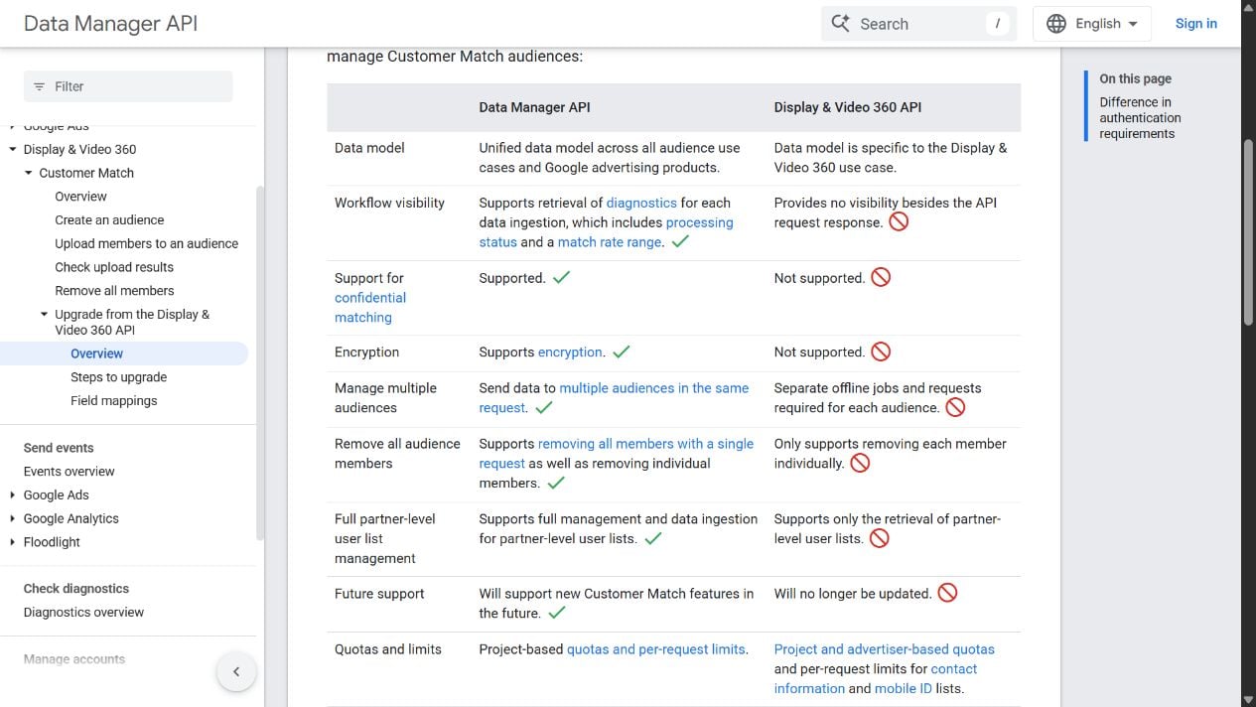Click red prohibited icon in confidential matching row
The height and width of the screenshot is (707, 1256).
(x=881, y=277)
